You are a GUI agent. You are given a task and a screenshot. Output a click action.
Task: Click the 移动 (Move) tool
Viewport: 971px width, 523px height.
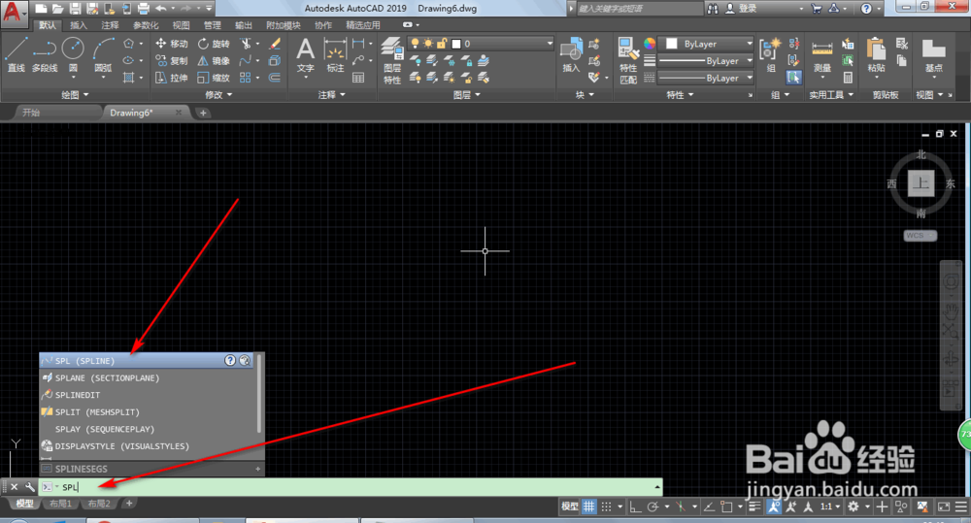pos(172,44)
